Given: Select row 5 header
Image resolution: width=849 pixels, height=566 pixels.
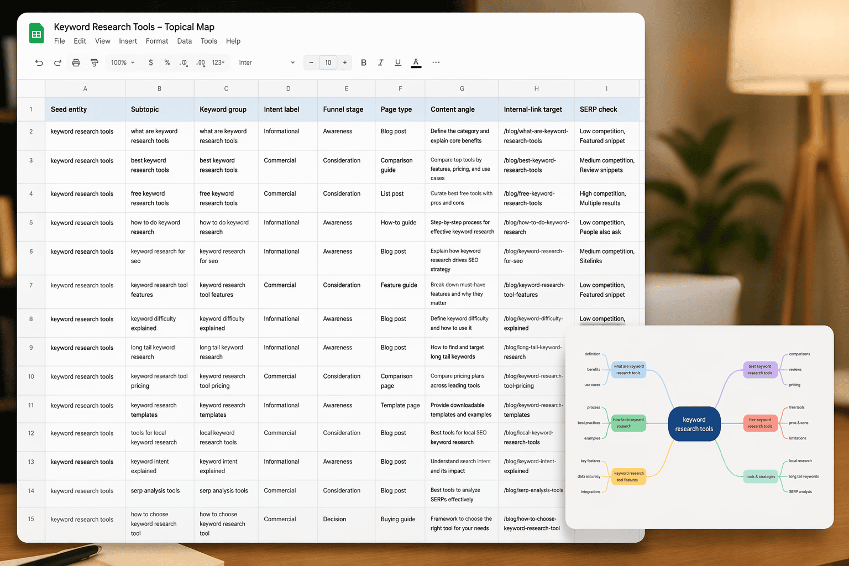Looking at the screenshot, I should point(31,227).
